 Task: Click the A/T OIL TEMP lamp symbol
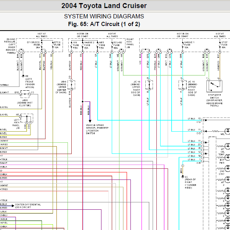(228, 146)
